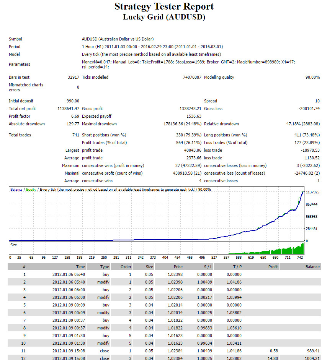Click the 'Size' label in the volume chart
322x360 pixels.
[x=13, y=245]
